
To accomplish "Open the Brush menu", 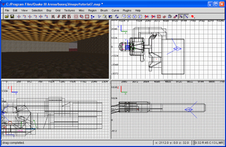I will 104,10.
